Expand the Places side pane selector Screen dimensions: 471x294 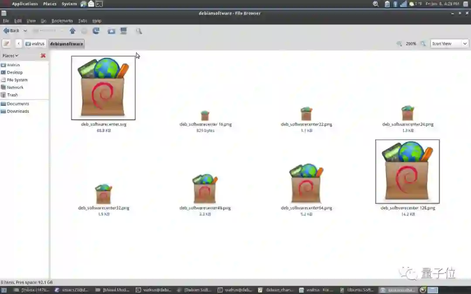(x=10, y=55)
